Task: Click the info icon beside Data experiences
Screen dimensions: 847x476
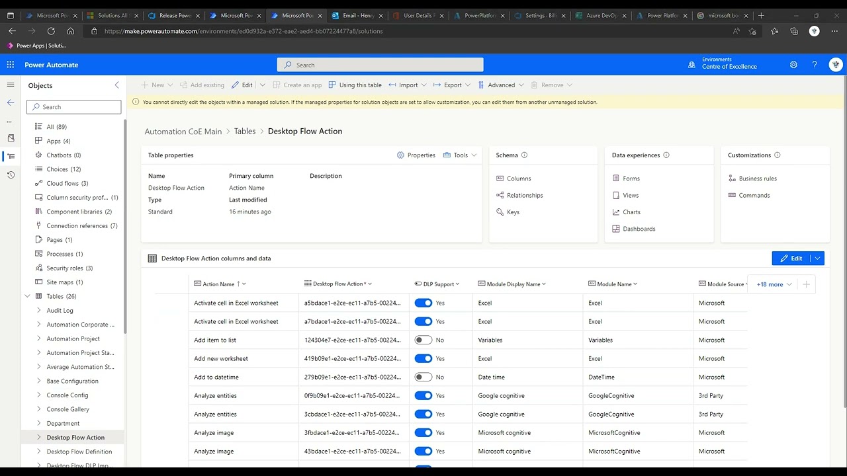Action: click(666, 155)
